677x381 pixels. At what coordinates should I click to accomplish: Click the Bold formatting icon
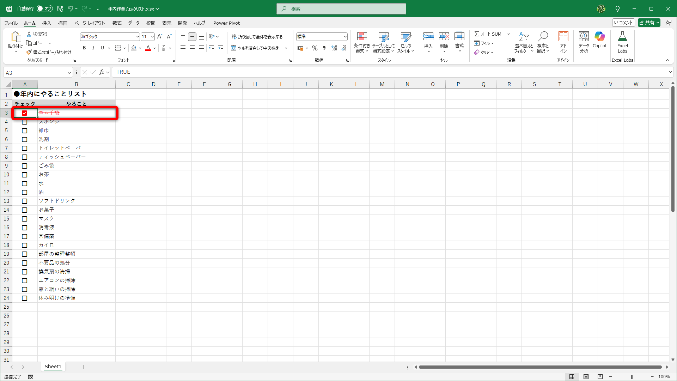point(84,48)
